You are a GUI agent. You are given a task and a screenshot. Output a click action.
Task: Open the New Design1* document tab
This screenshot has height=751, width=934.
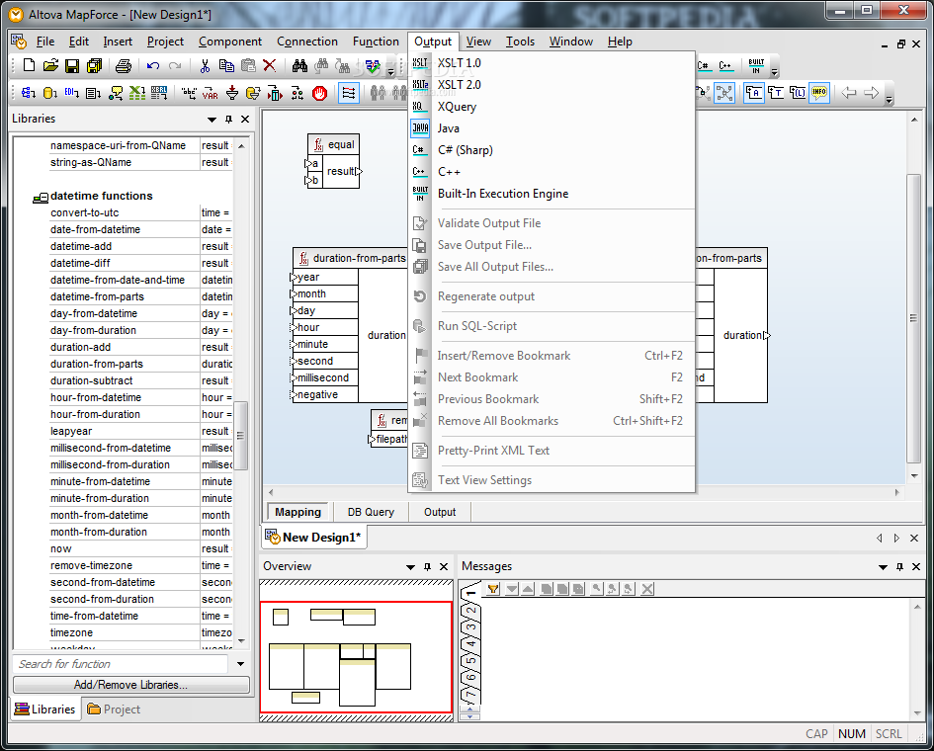pos(314,538)
